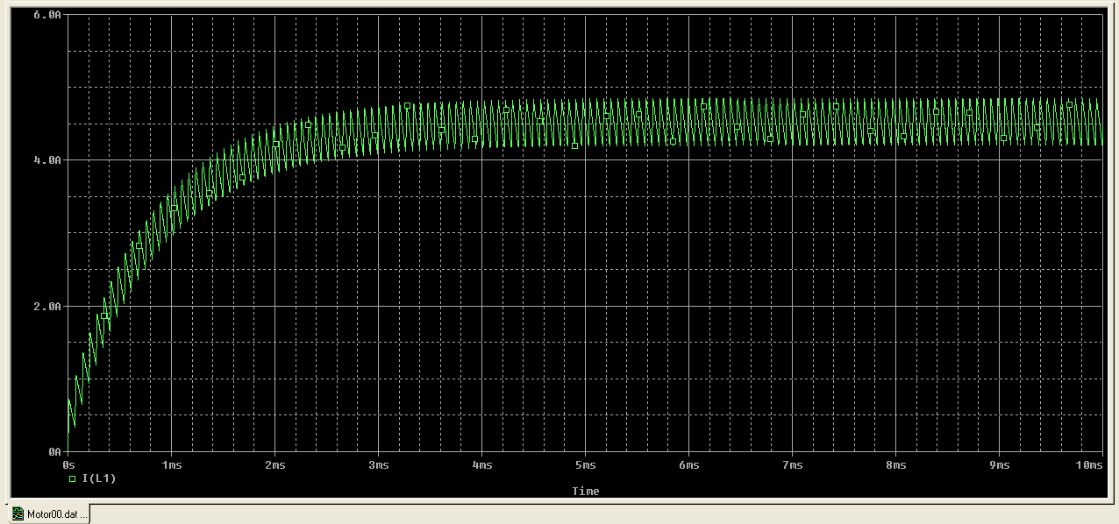Viewport: 1119px width, 524px height.
Task: Click the 10ms x-axis label
Action: pyautogui.click(x=1089, y=465)
